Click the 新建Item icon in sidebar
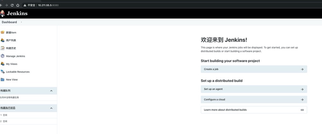The image size is (322, 134). [3, 32]
